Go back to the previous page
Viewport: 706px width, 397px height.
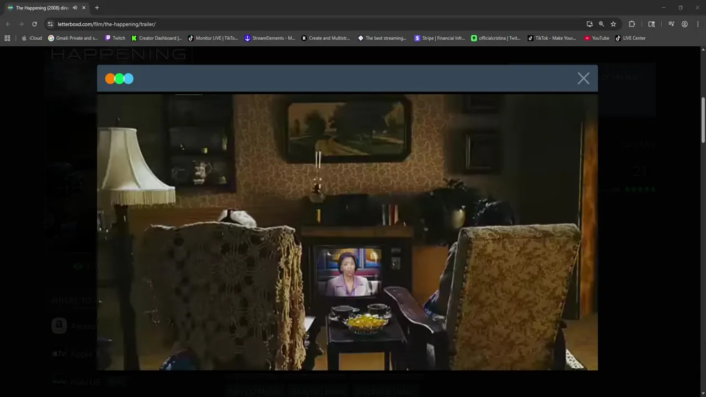click(8, 24)
